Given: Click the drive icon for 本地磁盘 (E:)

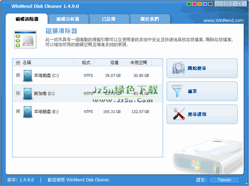Looking at the screenshot, I should tap(27, 112).
